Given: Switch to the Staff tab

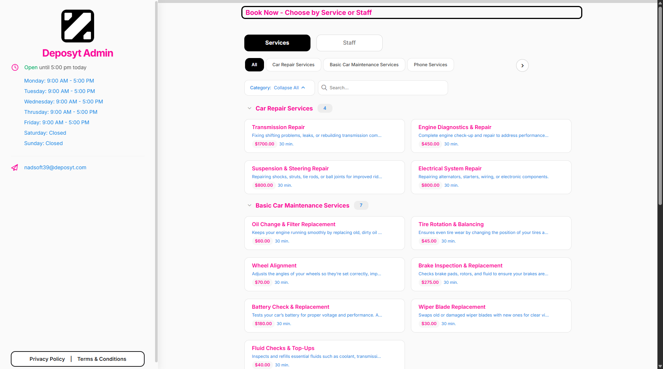Looking at the screenshot, I should 349,43.
